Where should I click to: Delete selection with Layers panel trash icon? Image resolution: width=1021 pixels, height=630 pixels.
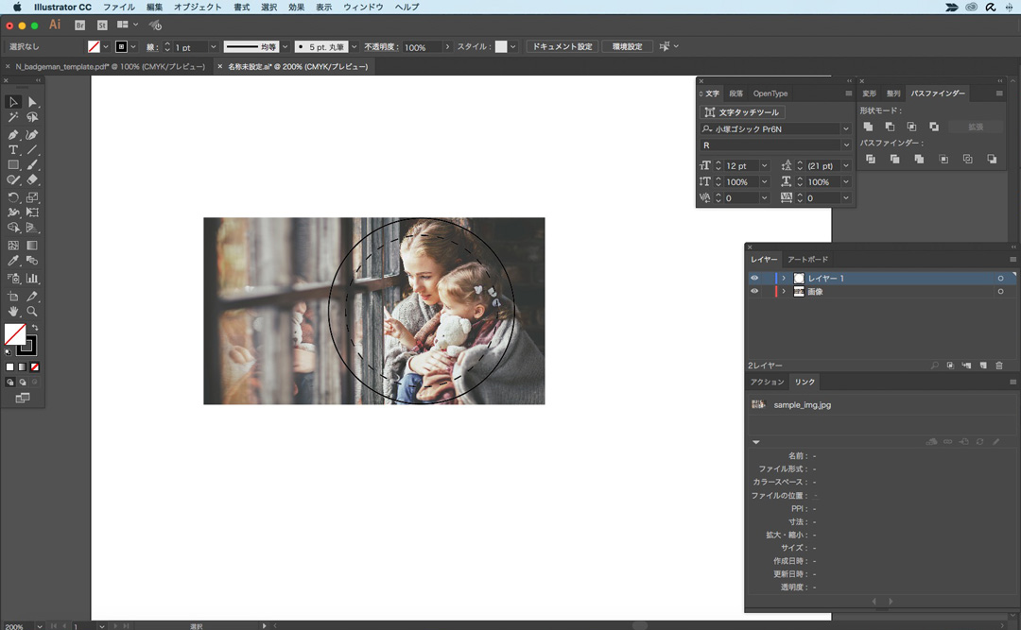[x=998, y=366]
